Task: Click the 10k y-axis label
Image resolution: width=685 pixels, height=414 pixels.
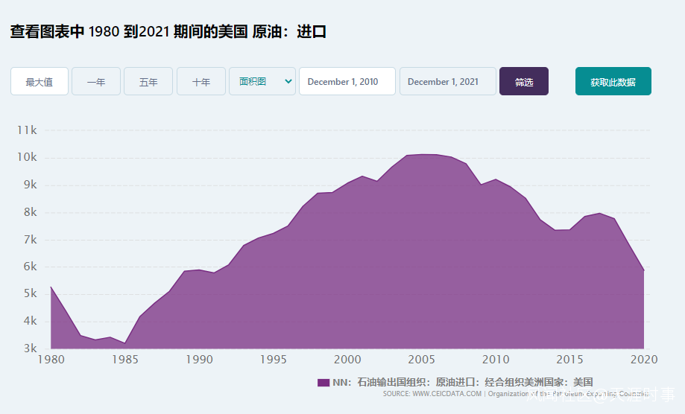Action: 27,157
